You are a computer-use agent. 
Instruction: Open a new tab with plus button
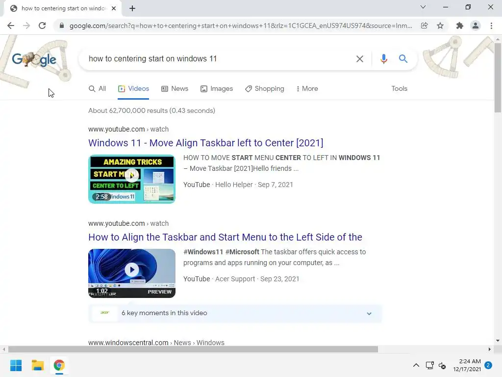[x=132, y=8]
